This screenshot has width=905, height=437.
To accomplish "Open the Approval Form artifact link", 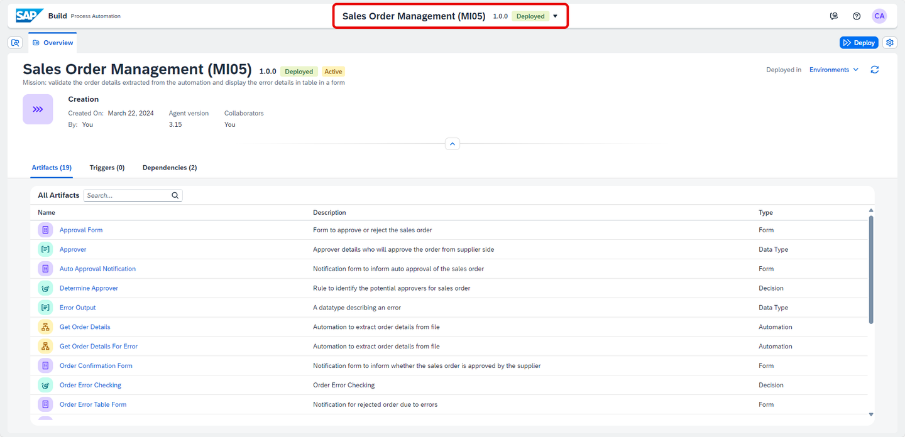I will point(81,230).
